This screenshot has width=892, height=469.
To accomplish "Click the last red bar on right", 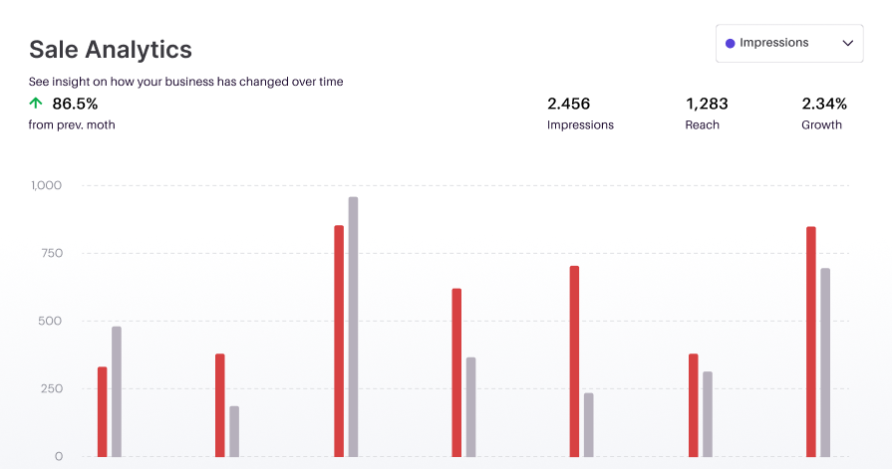I will (810, 342).
